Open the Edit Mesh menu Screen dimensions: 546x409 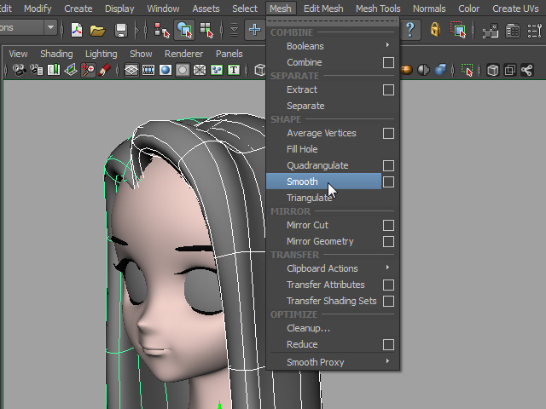coord(323,9)
